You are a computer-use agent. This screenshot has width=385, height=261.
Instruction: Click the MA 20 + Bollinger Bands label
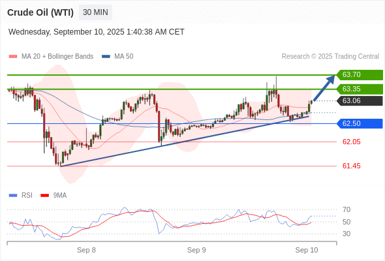pos(57,57)
